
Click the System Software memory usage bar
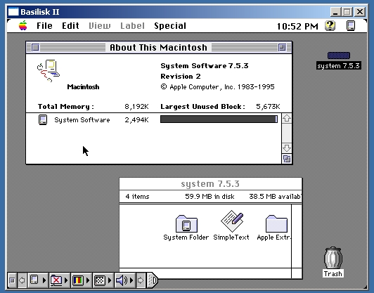pos(219,119)
